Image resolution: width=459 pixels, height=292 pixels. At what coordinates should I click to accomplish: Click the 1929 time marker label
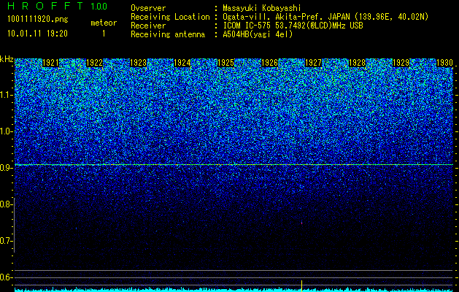401,63
